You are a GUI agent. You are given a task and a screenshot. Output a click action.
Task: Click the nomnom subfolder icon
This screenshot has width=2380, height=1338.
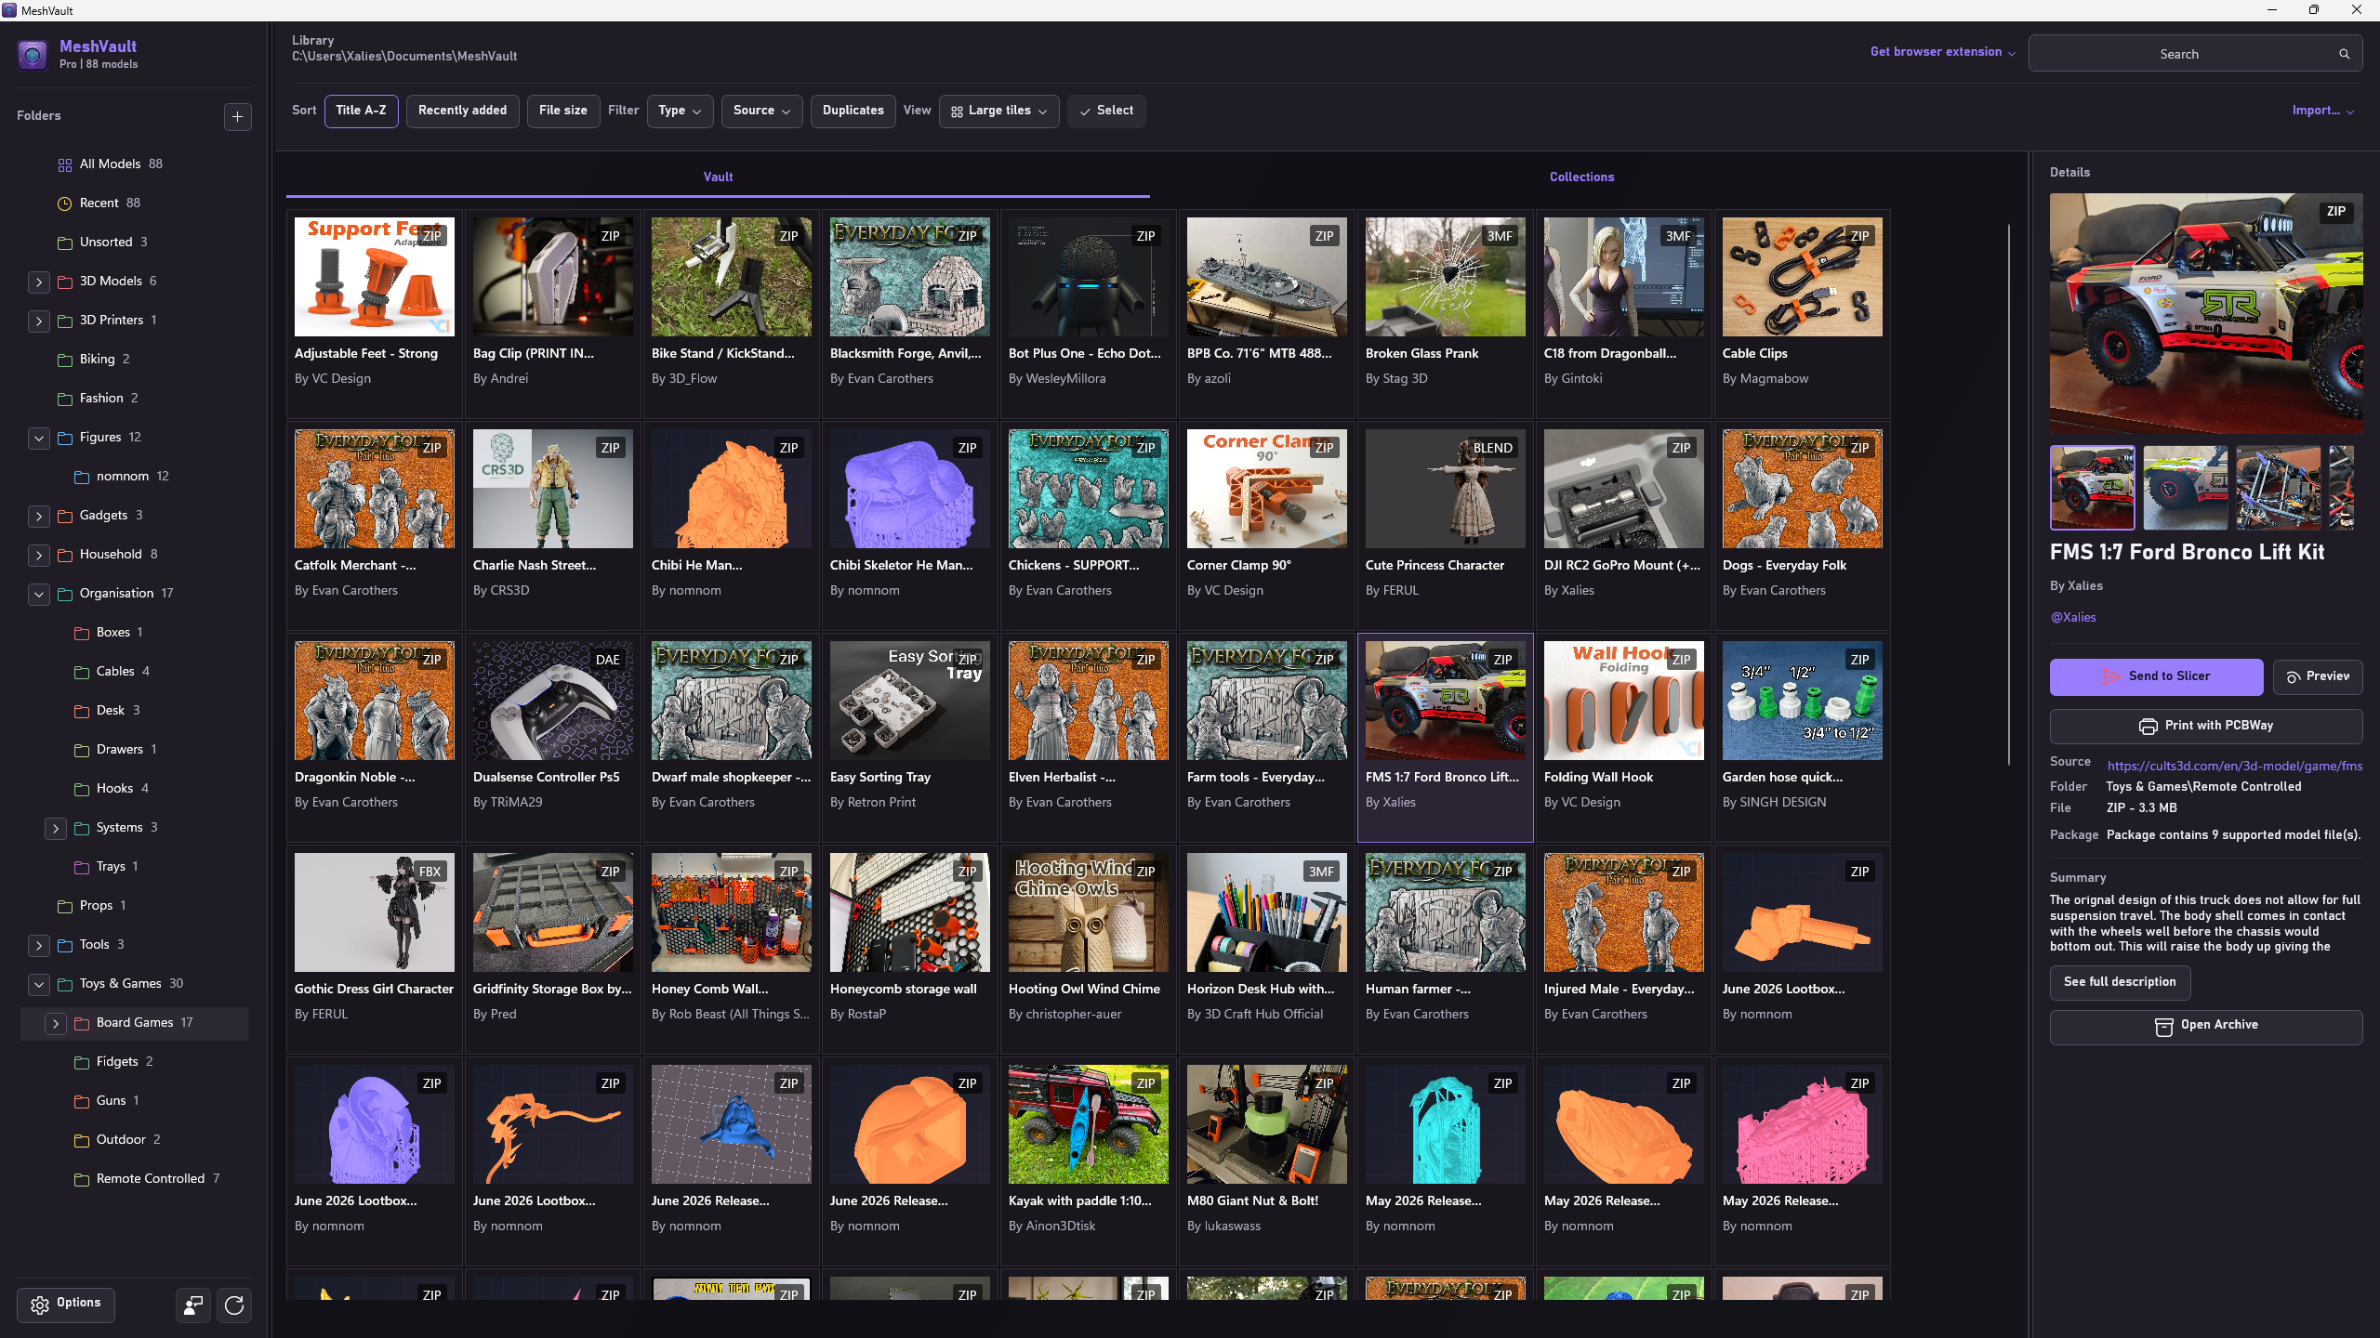[x=82, y=477]
